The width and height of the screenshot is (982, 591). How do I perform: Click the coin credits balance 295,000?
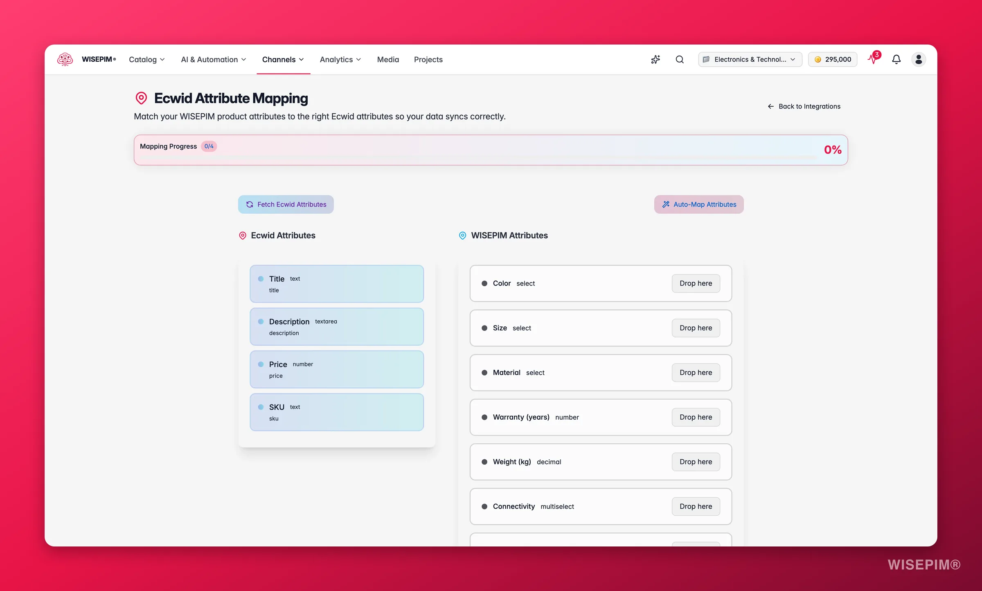coord(833,59)
